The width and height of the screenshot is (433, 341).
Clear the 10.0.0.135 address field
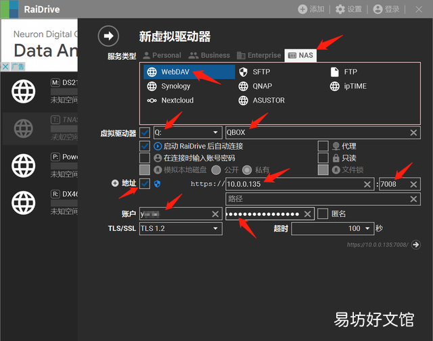point(367,184)
